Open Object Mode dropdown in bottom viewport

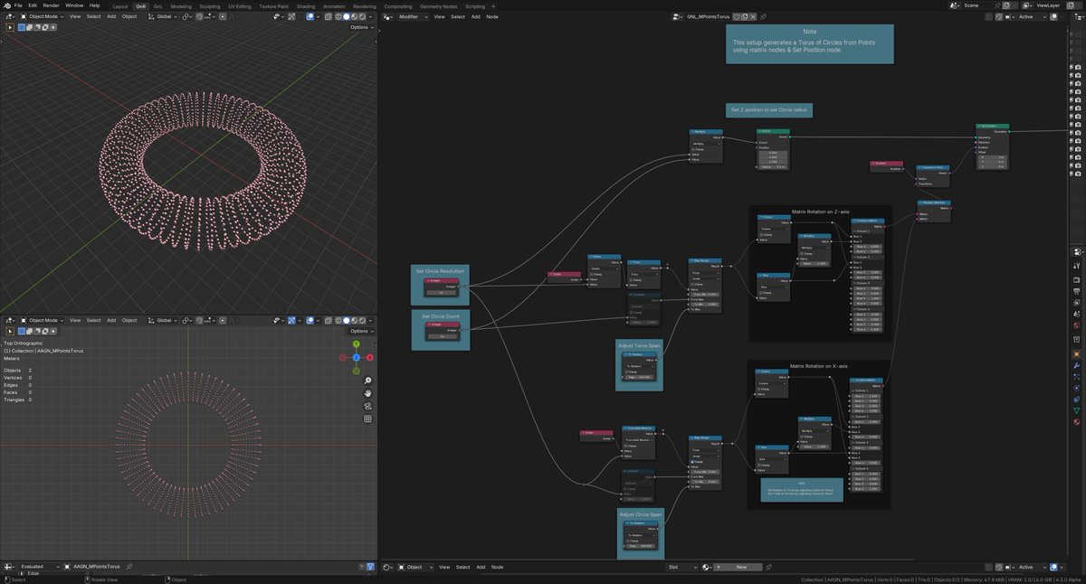coord(43,320)
